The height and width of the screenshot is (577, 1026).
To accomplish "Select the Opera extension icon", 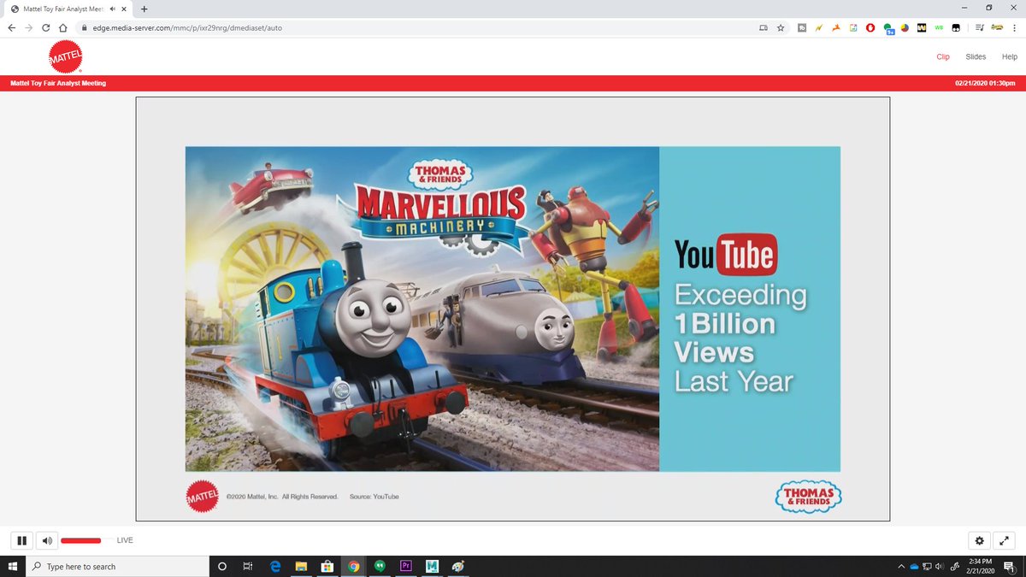I will [x=870, y=27].
